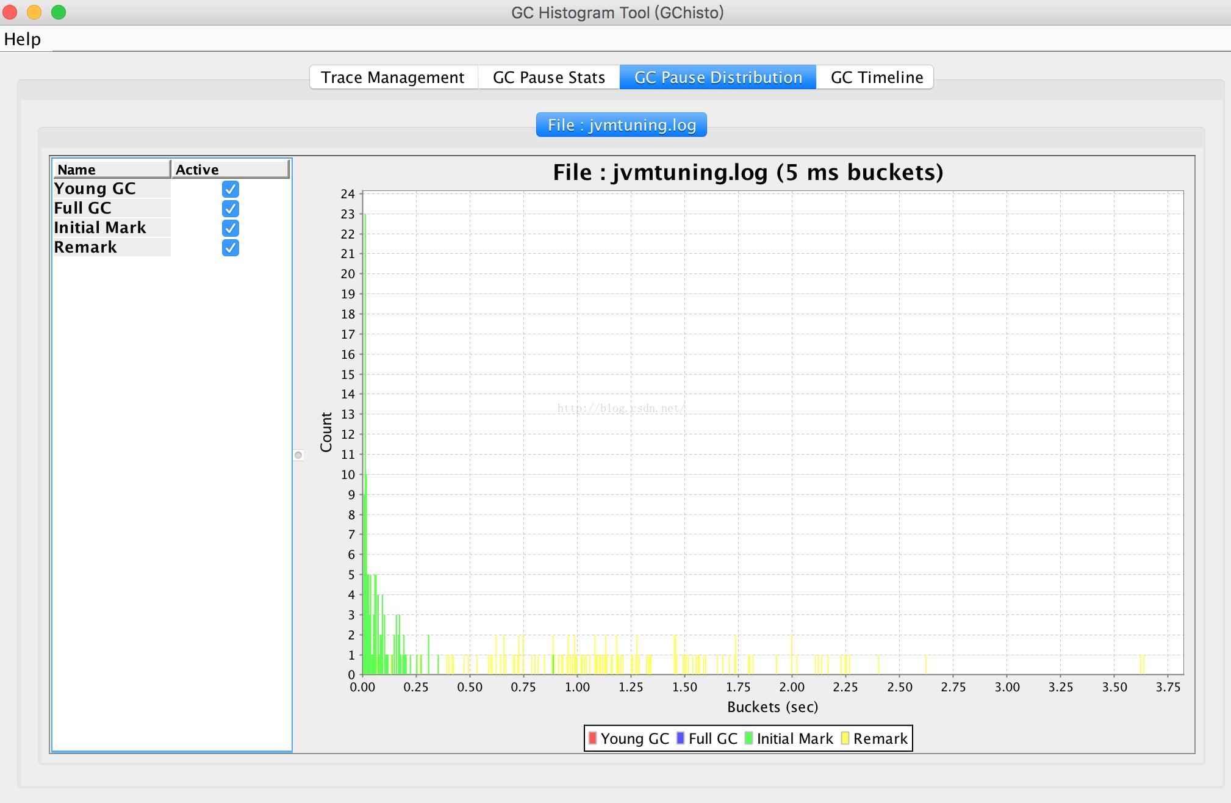Click the blue Full GC legend swatch

[680, 738]
